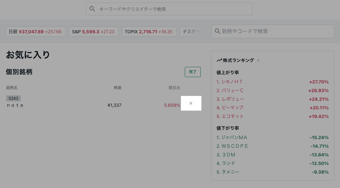Image resolution: width=340 pixels, height=188 pixels.
Task: Open ranking entry 2. バリューＣ
Action: pos(230,90)
